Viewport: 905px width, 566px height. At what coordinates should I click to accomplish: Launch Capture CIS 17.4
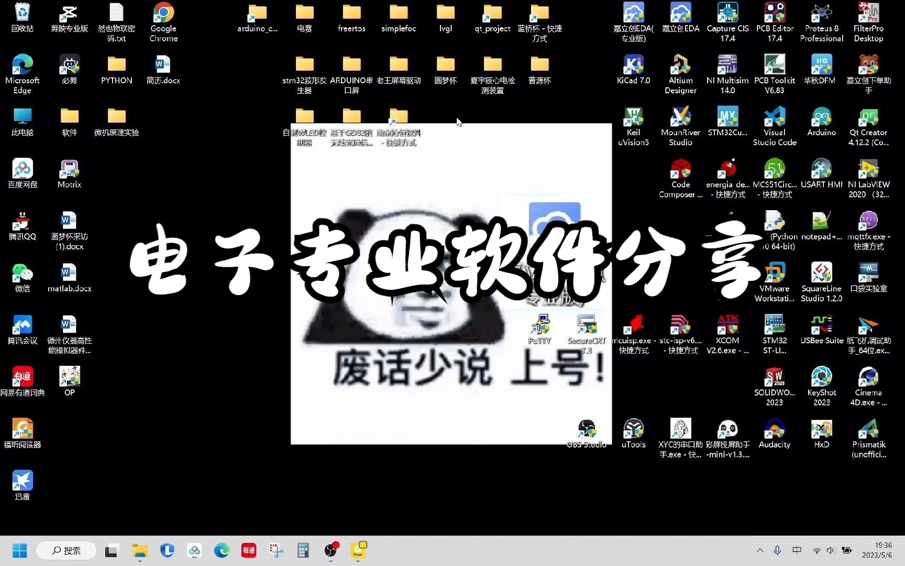coord(727,22)
